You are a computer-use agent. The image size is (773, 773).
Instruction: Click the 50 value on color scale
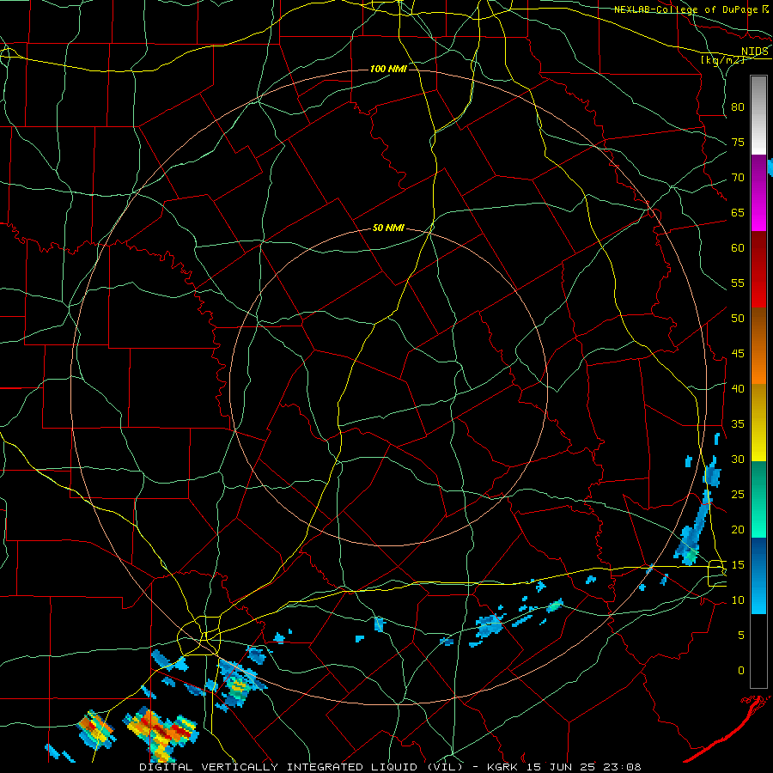click(x=738, y=318)
